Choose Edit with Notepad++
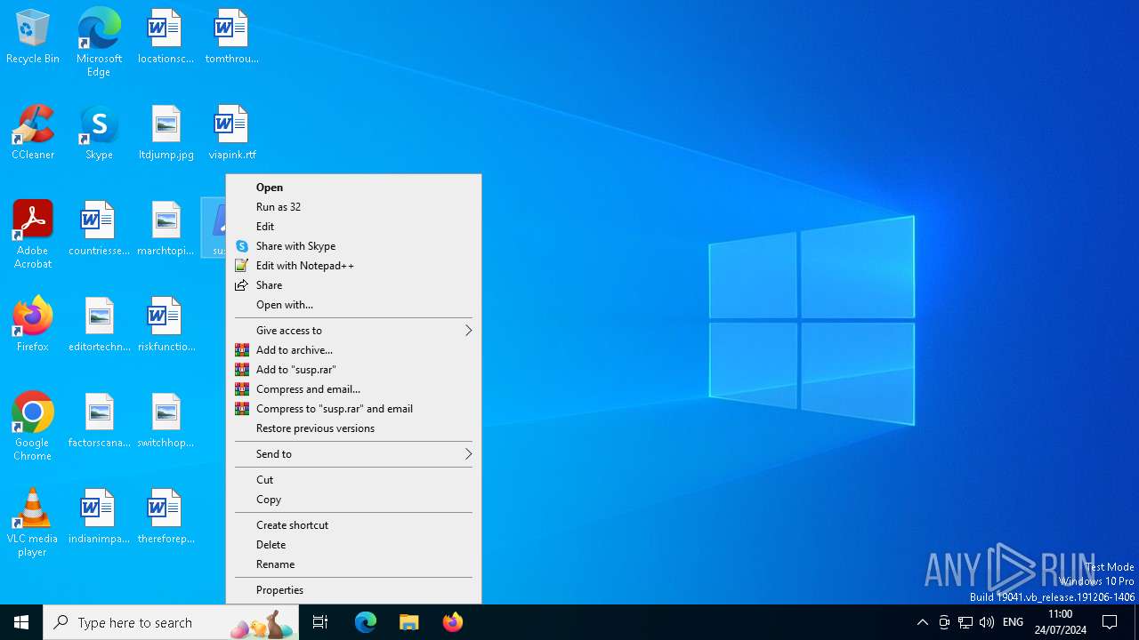Screen dimensions: 1139x640 click(354, 266)
